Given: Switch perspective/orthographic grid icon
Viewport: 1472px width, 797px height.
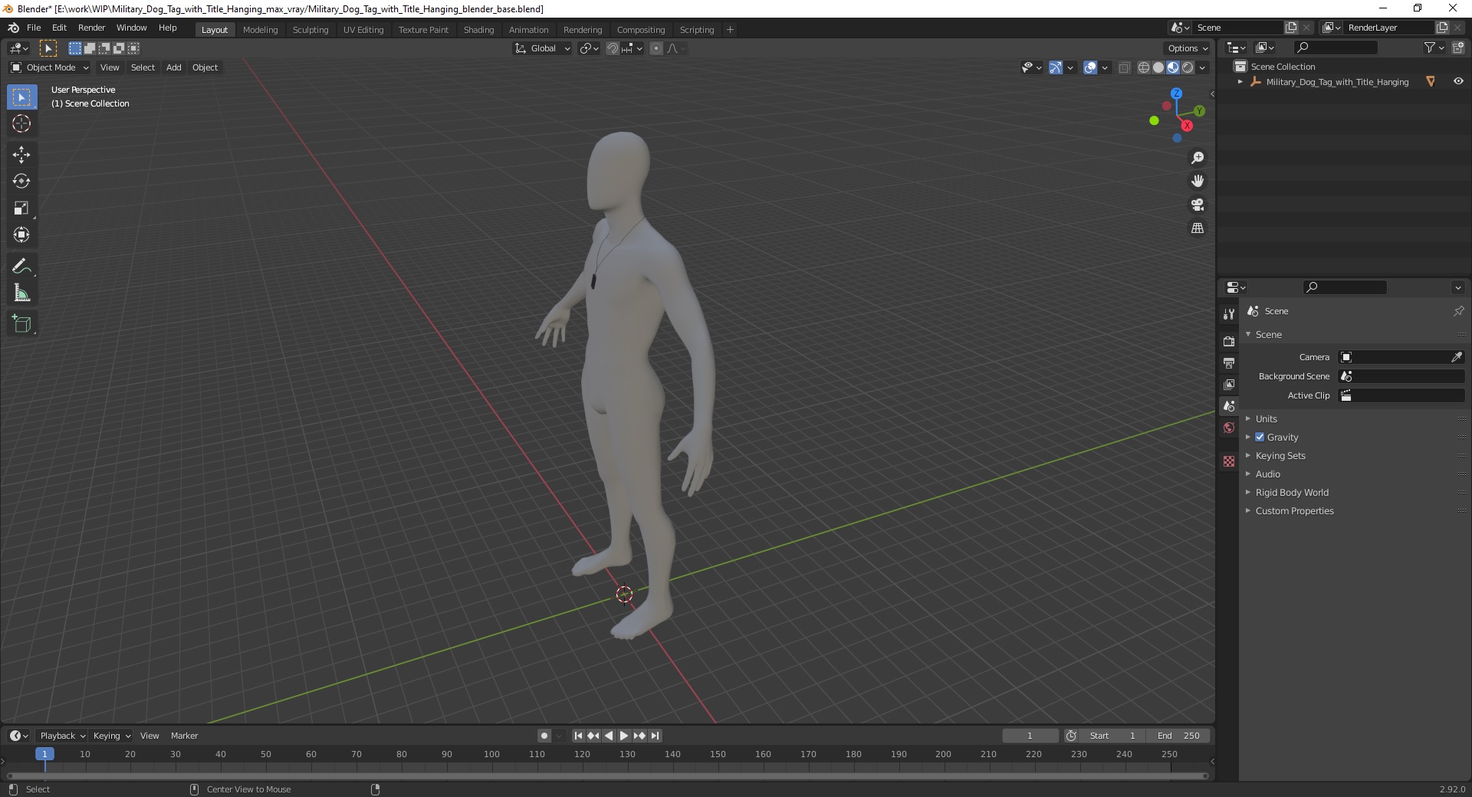Looking at the screenshot, I should tap(1198, 228).
